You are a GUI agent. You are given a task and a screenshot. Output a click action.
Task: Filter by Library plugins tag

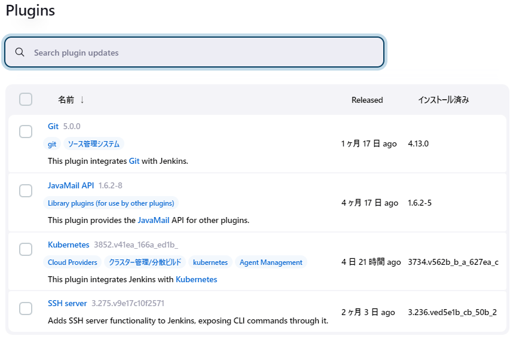[111, 203]
